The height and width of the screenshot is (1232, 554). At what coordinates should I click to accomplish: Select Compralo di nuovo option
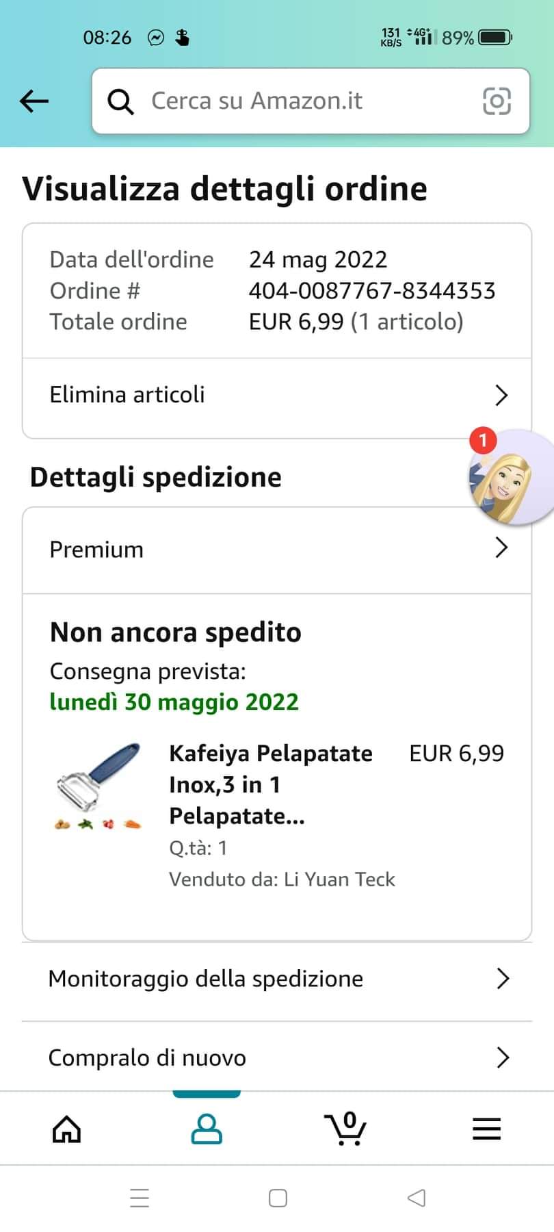click(147, 1057)
